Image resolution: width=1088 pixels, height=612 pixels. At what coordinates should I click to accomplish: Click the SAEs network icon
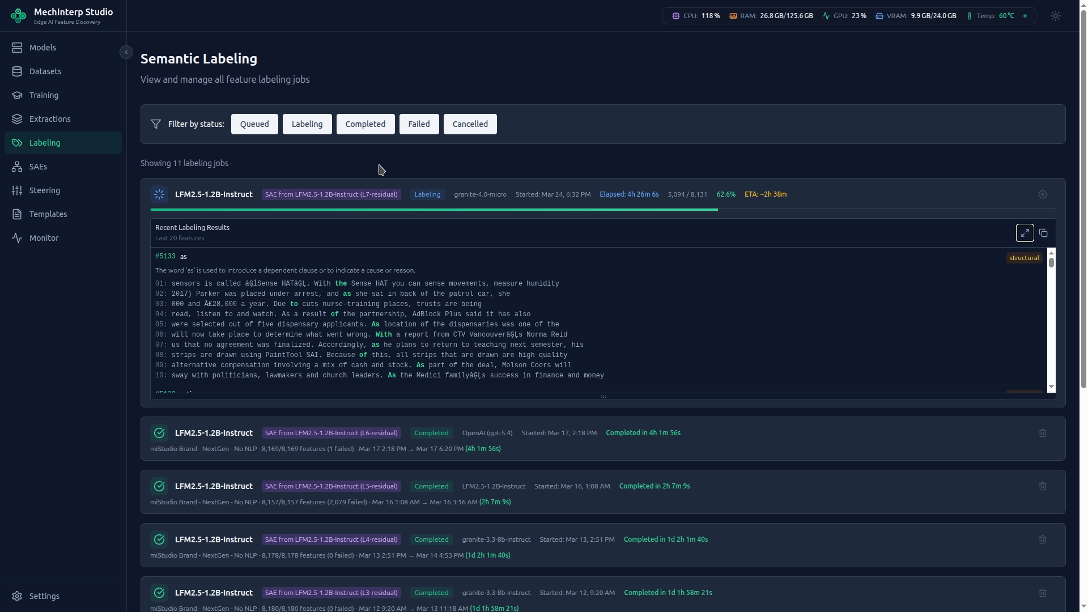(x=17, y=167)
